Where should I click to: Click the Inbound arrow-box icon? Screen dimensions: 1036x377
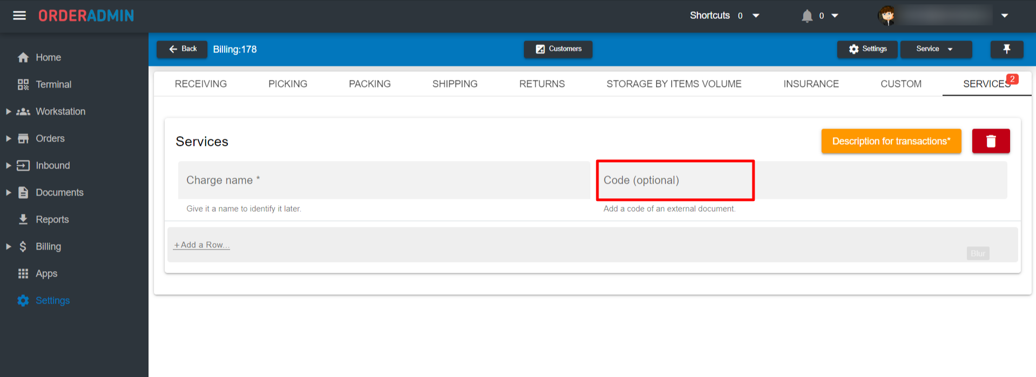coord(23,165)
